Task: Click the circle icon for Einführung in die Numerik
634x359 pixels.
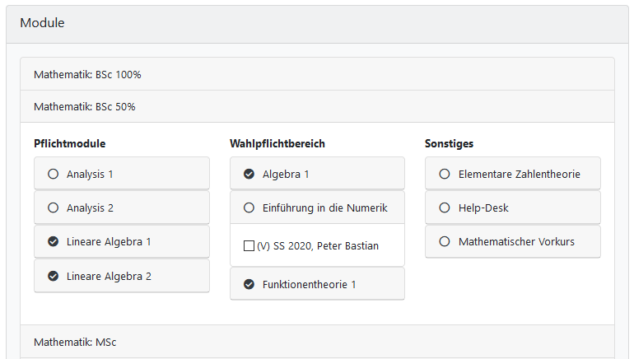Action: (x=249, y=207)
